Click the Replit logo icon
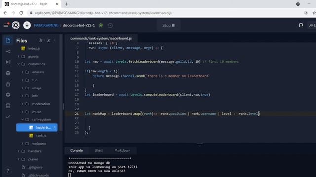The width and height of the screenshot is (316, 177). point(16,25)
